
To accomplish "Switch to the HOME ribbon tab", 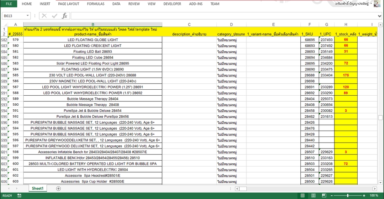I will tap(27, 4).
